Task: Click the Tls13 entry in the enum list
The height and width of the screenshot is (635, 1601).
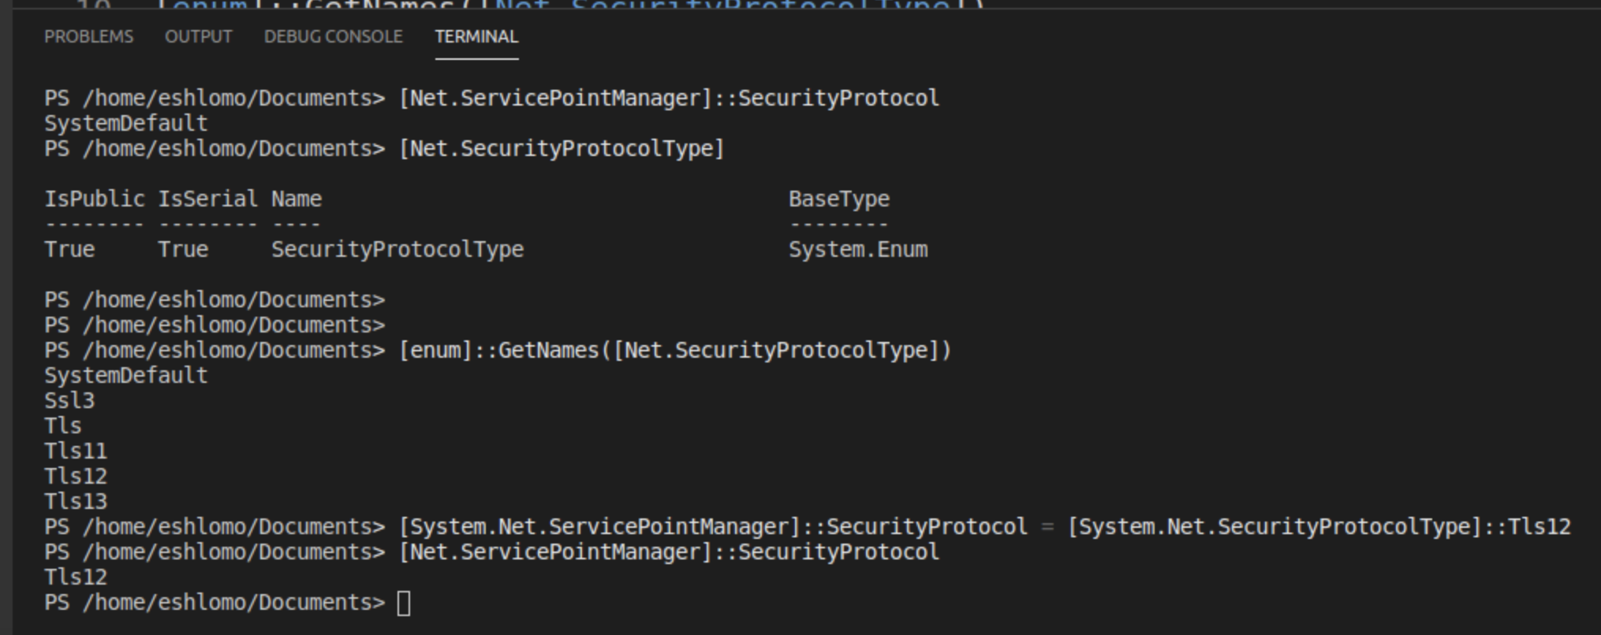Action: point(76,502)
